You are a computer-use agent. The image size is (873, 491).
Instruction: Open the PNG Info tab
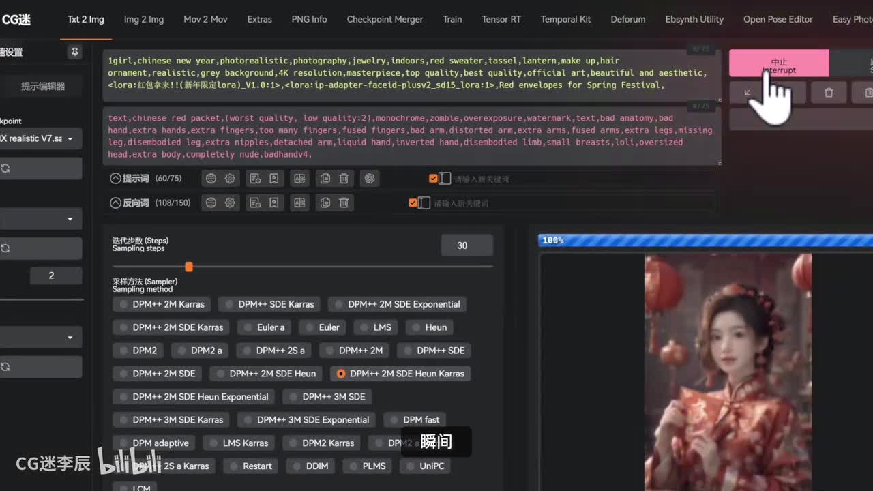click(309, 19)
